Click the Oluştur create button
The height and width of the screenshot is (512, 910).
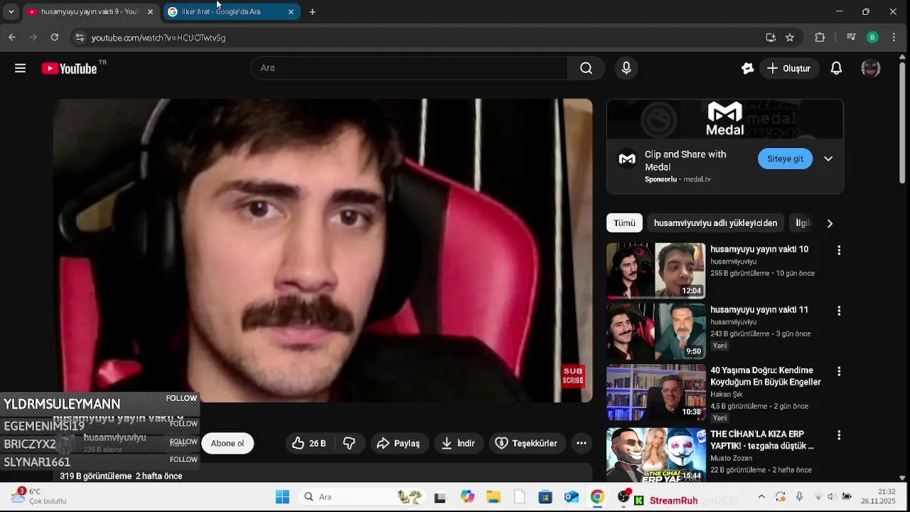(x=788, y=68)
